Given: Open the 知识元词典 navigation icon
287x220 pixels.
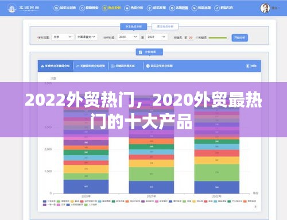Looking at the screenshot, I should (x=56, y=8).
